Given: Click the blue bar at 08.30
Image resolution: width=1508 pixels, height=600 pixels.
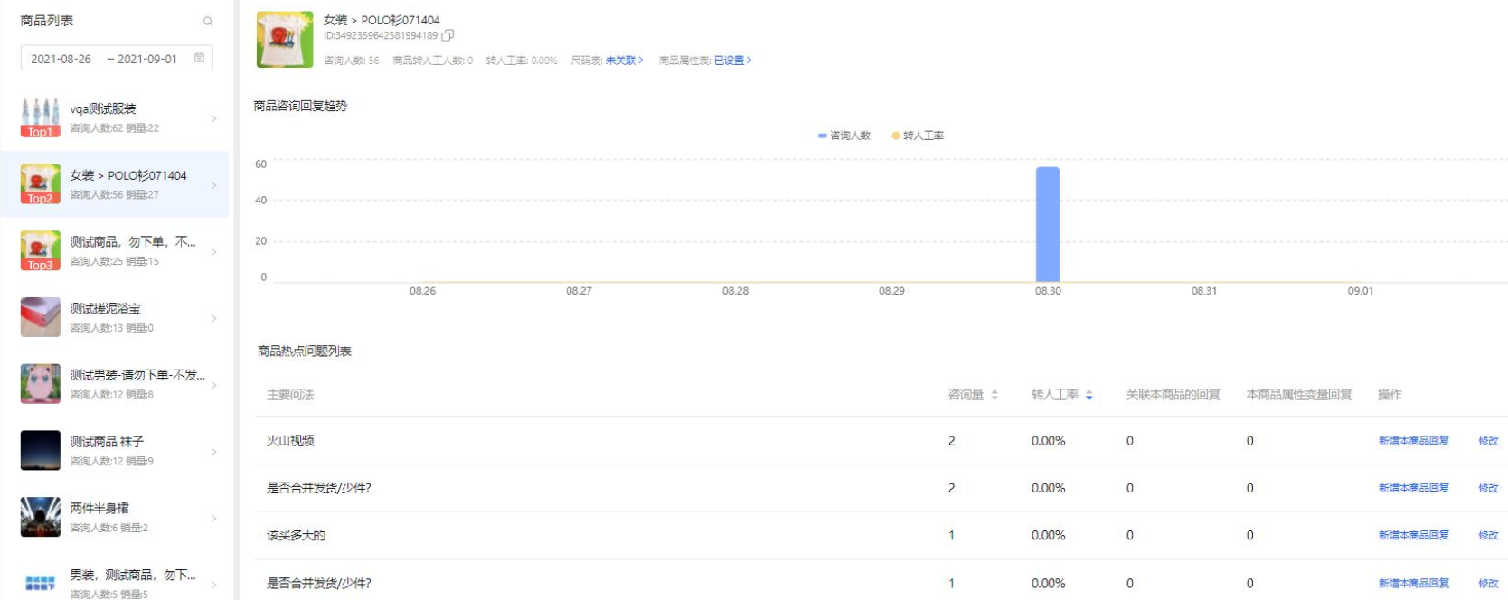Looking at the screenshot, I should [1047, 224].
